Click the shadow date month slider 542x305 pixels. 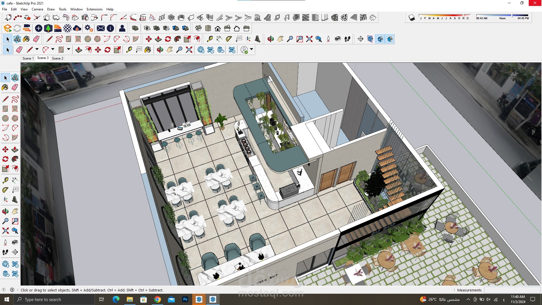click(445, 15)
